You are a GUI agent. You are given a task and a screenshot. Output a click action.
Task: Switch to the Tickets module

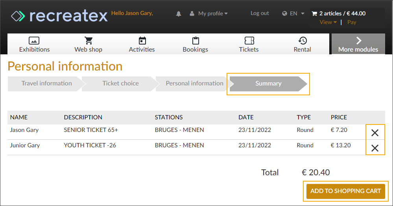coord(249,44)
